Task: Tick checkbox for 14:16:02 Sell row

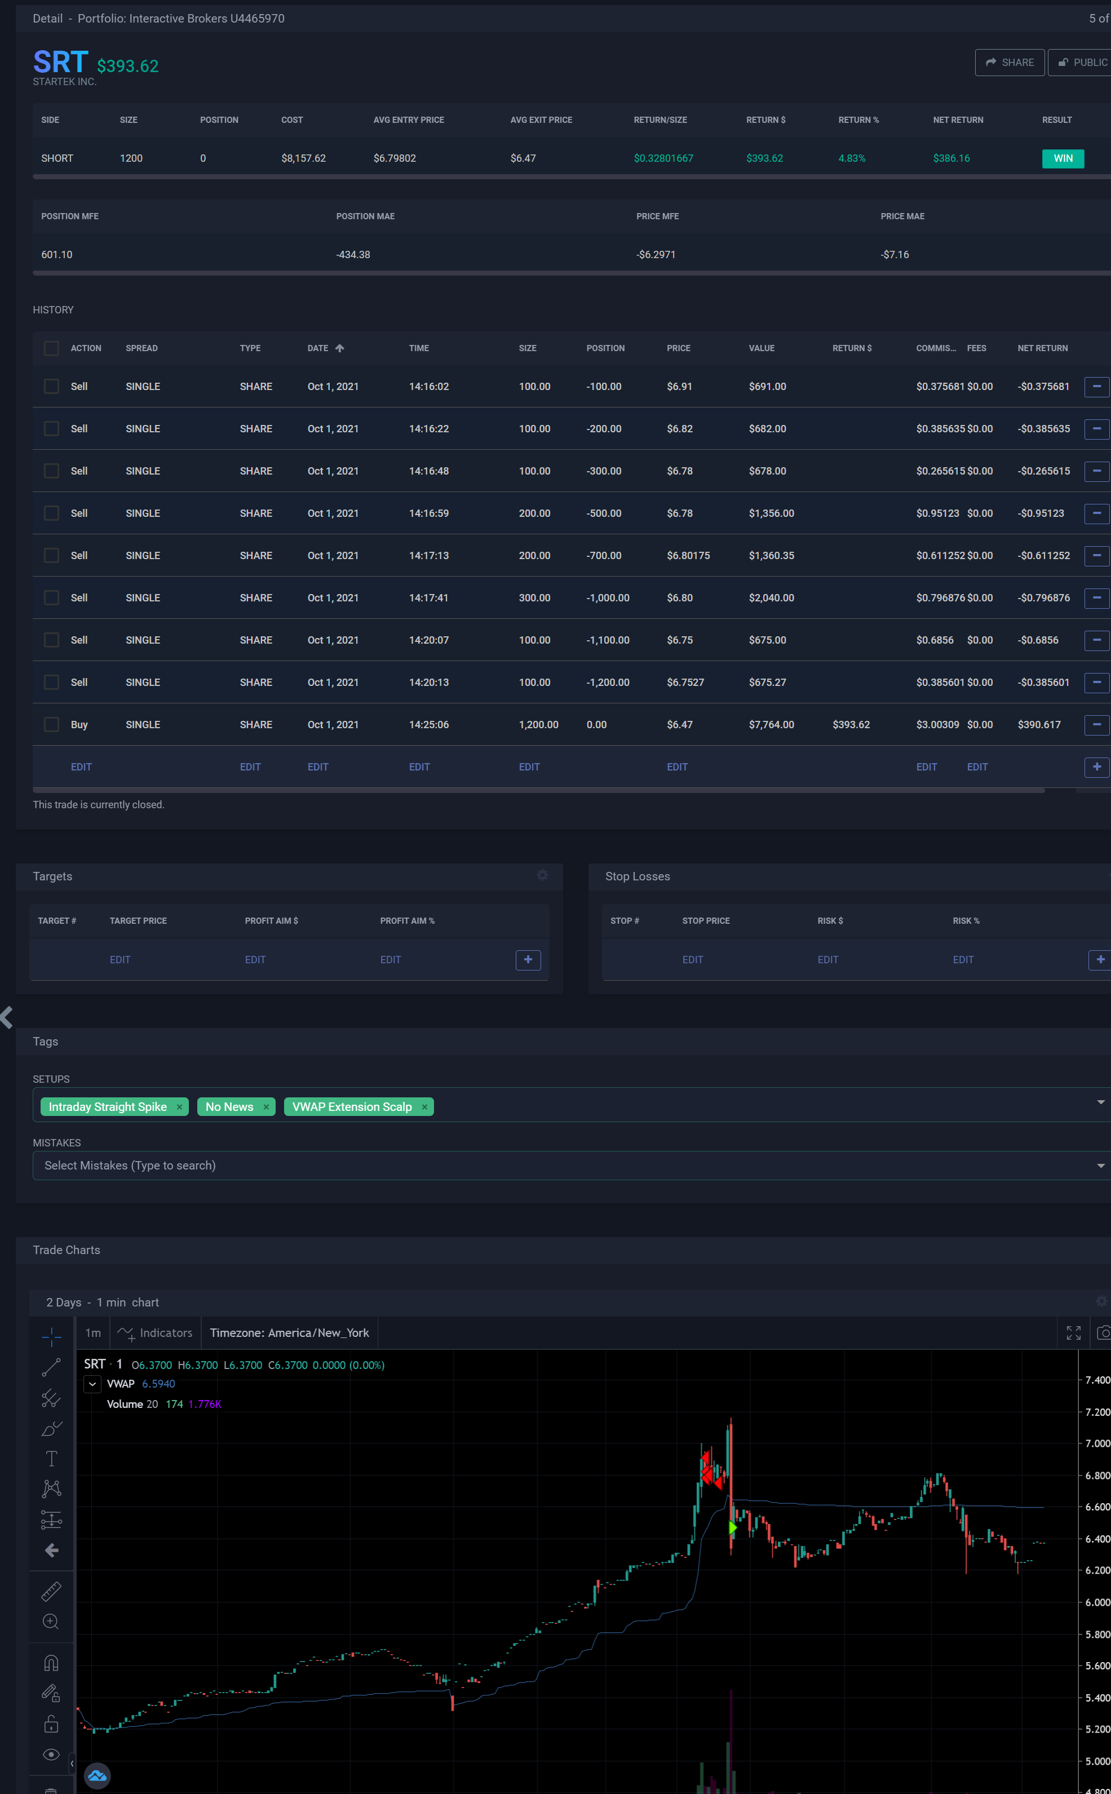Action: click(51, 387)
